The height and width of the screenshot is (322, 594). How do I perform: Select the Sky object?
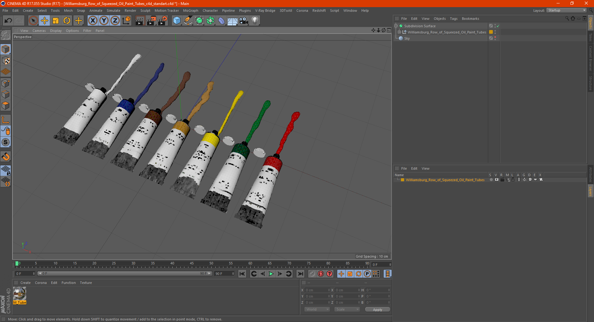(x=407, y=38)
